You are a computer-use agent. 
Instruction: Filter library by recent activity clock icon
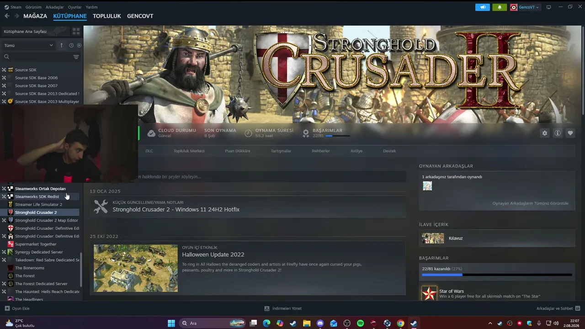[71, 45]
